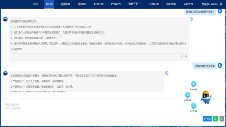Select the AI问答 tab

(49, 4)
